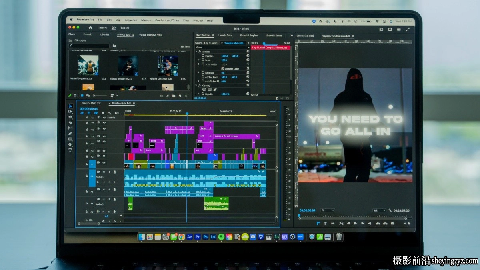Select the Hand tool
This screenshot has width=480, height=270.
point(70,144)
